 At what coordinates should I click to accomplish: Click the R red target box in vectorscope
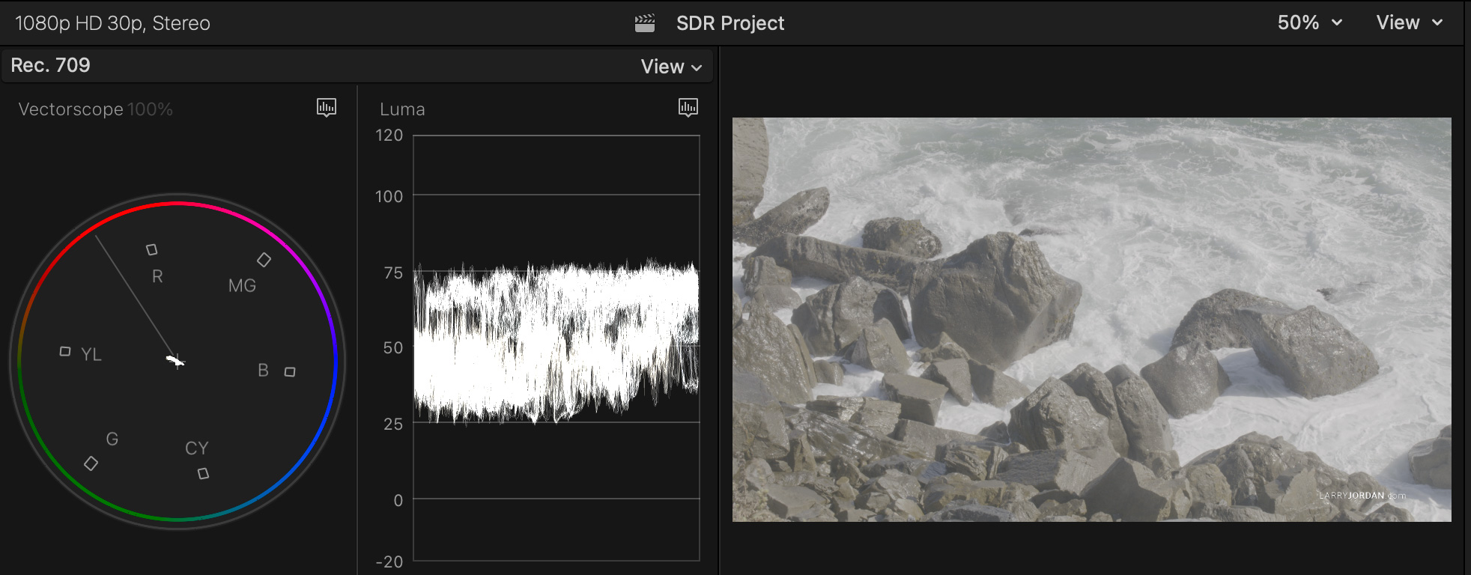(151, 249)
